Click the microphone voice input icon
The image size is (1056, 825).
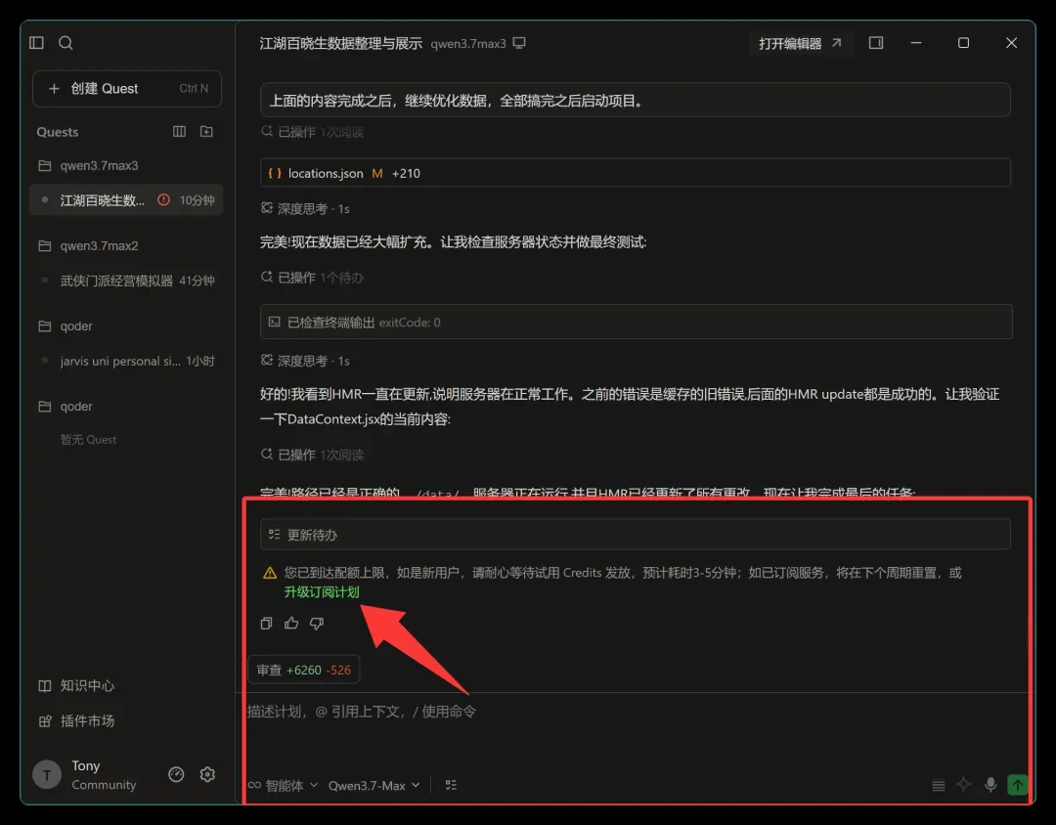click(990, 785)
